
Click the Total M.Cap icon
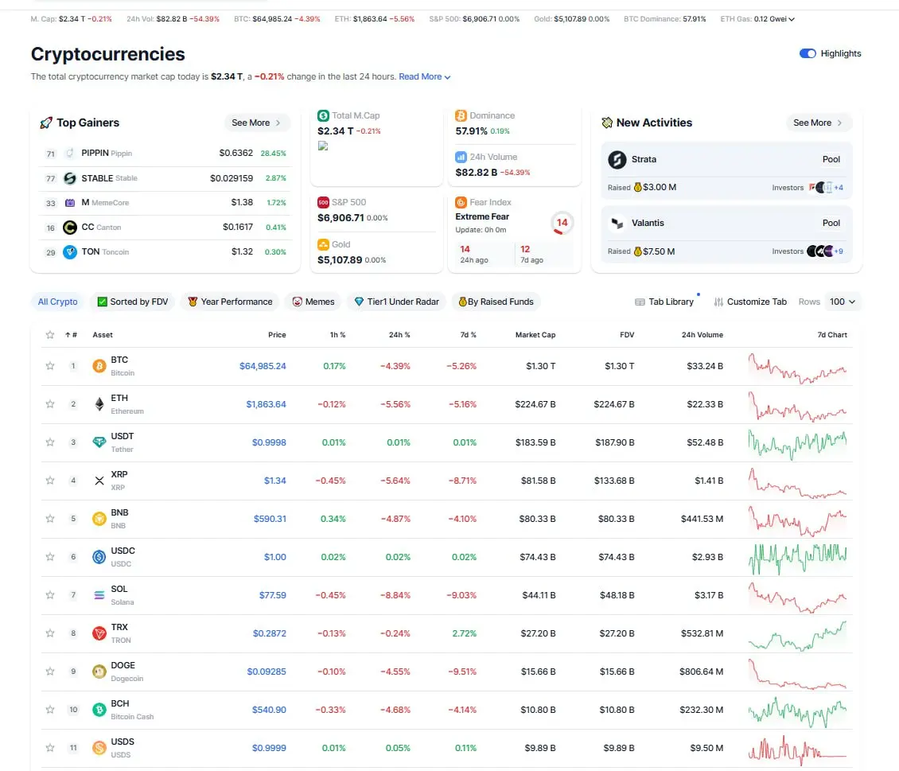pos(323,115)
